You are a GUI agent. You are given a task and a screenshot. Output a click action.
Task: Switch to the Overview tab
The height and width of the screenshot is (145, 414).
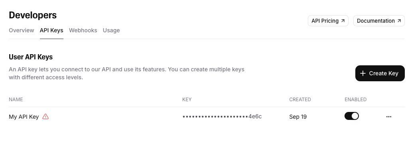pyautogui.click(x=22, y=30)
